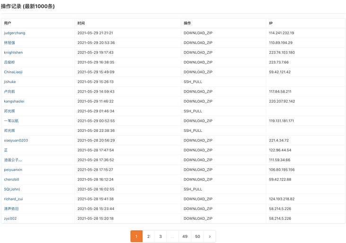
Task: Open user judgerzhang's profile link
Action: click(15, 33)
